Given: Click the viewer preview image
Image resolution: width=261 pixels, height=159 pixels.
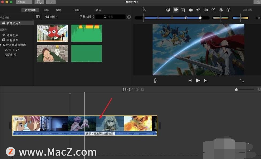Looking at the screenshot, I should pyautogui.click(x=198, y=50).
